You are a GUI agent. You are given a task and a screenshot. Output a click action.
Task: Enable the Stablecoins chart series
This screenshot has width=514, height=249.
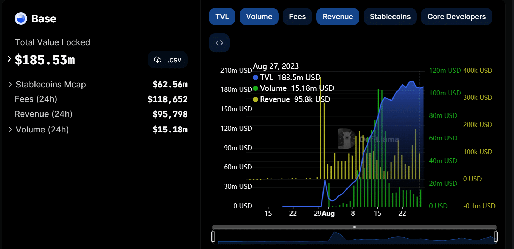pyautogui.click(x=390, y=17)
